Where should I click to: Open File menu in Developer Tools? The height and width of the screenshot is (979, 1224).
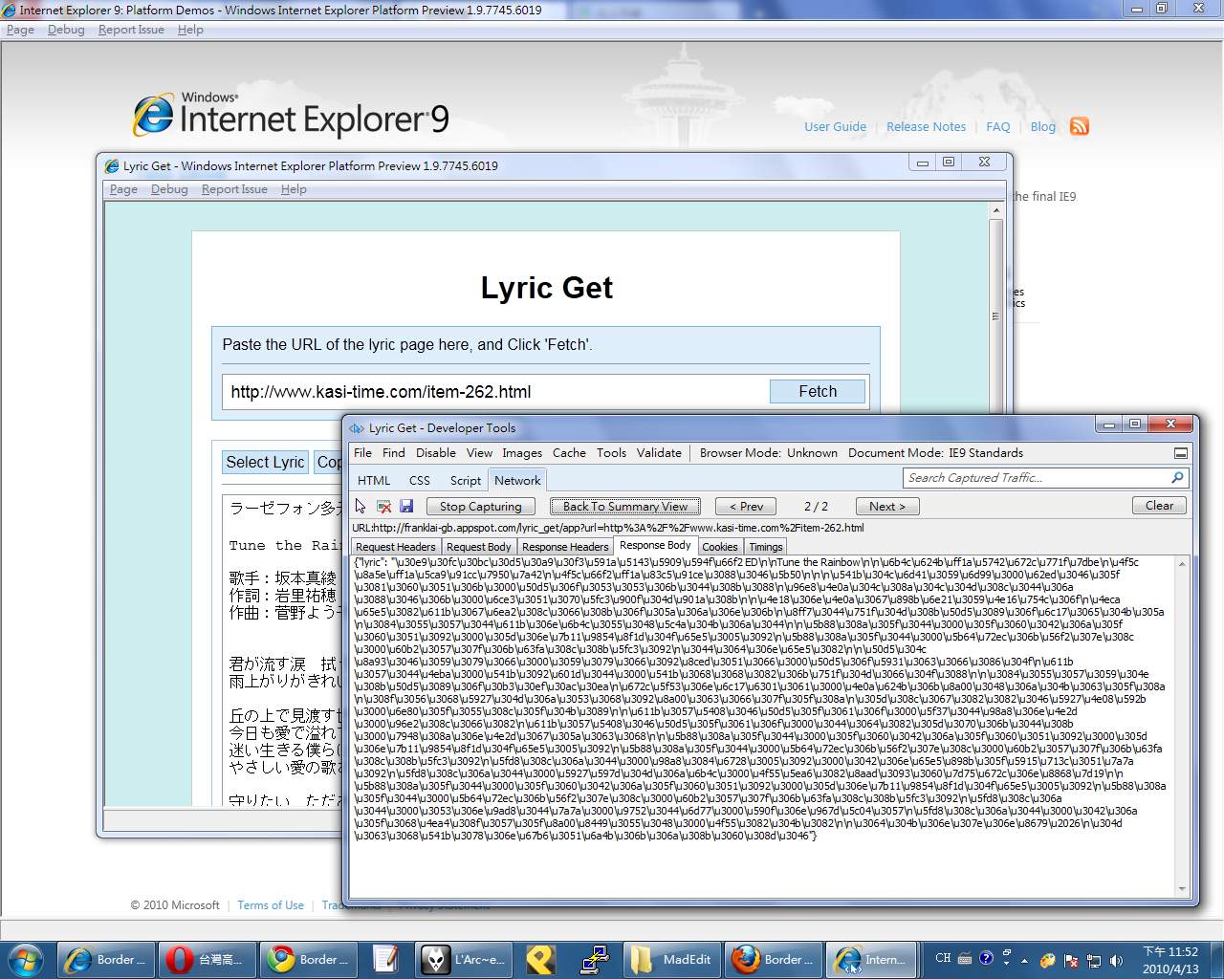[362, 453]
